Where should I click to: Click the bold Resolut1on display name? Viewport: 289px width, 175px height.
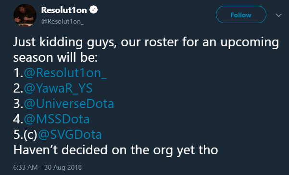(64, 10)
